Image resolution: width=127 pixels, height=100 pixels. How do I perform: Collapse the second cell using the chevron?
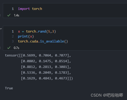point(1,29)
